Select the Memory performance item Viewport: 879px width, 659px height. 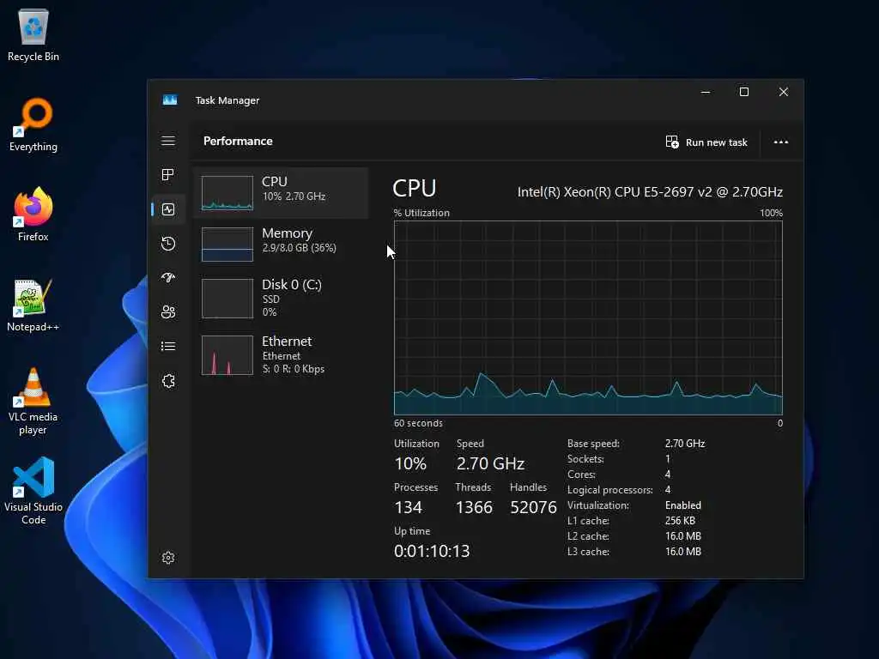281,244
